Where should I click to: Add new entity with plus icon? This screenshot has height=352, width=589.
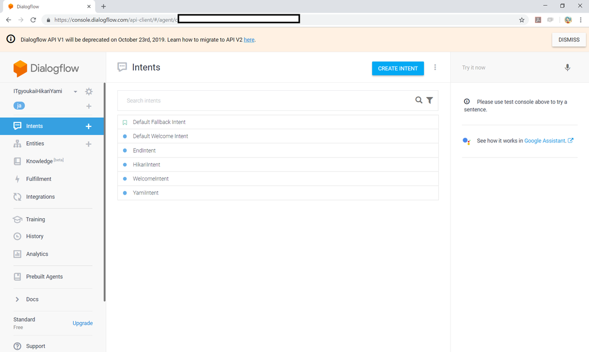(89, 144)
